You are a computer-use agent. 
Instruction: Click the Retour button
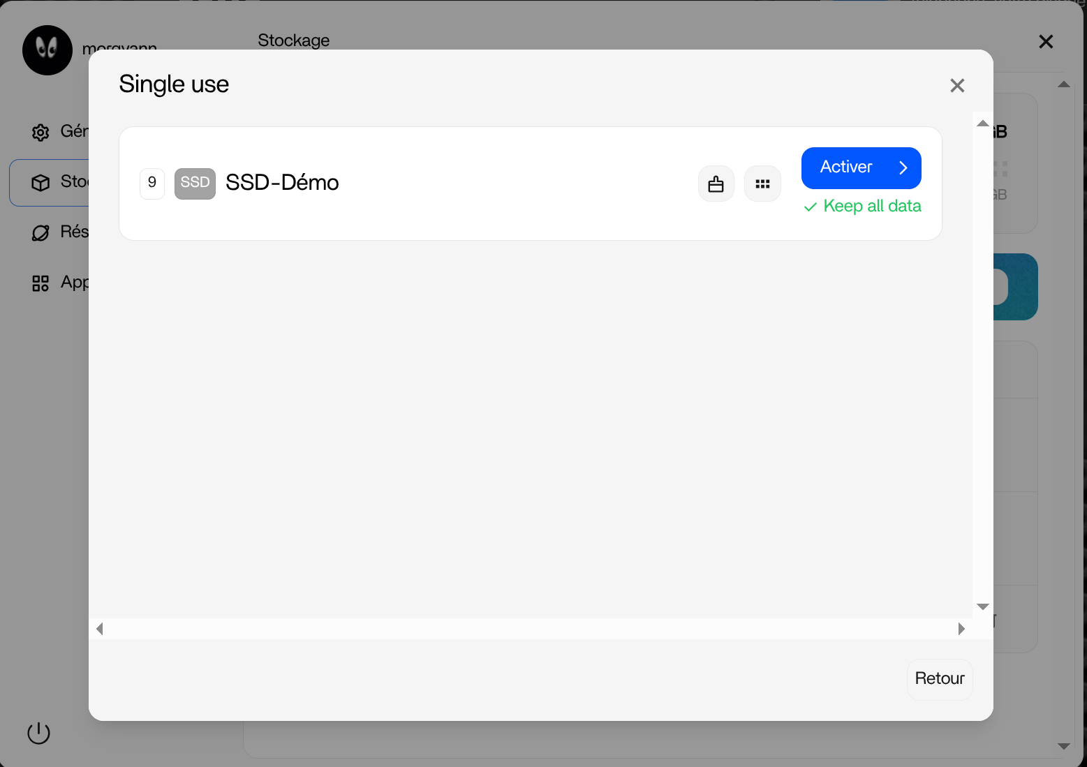tap(940, 679)
